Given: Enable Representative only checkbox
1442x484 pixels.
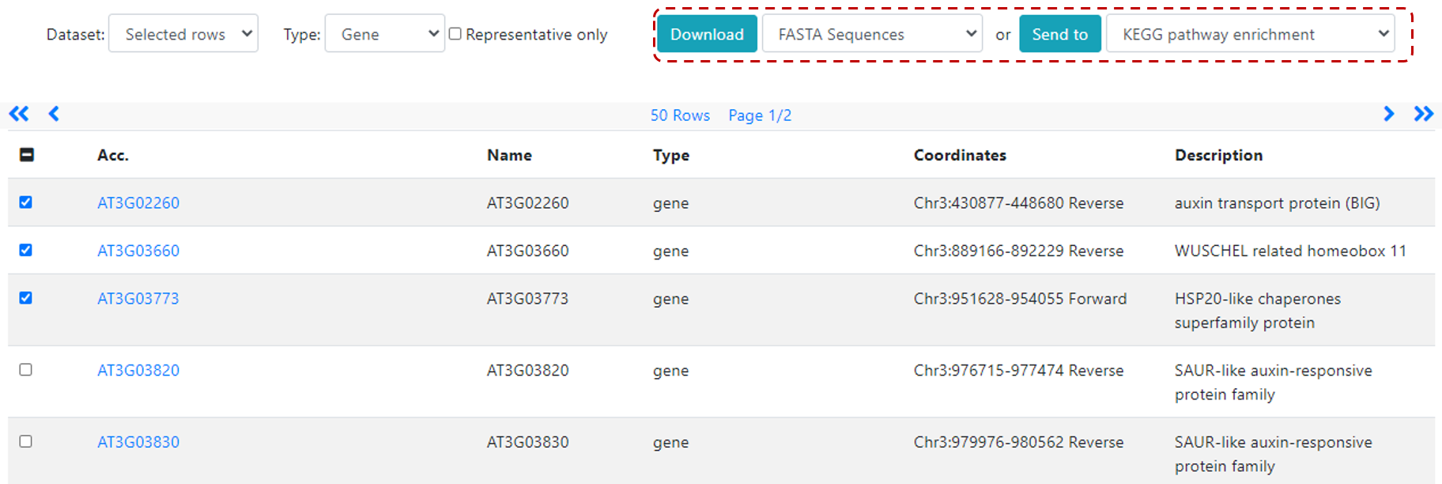Looking at the screenshot, I should (455, 34).
